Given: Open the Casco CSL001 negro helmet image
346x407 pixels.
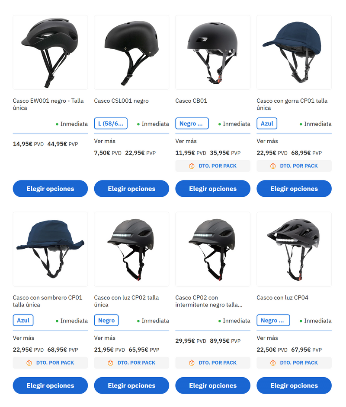Looking at the screenshot, I should coord(131,52).
